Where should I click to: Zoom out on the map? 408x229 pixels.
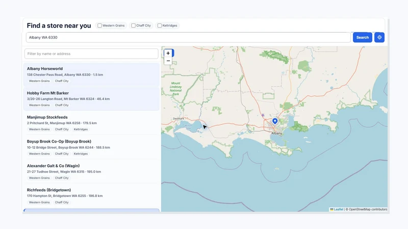[x=168, y=61]
